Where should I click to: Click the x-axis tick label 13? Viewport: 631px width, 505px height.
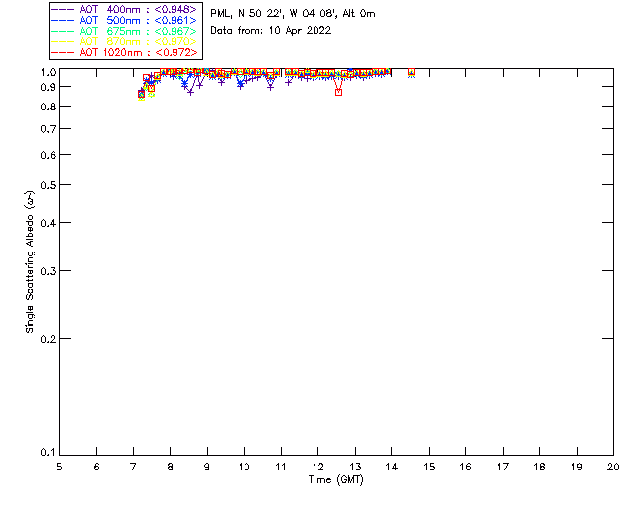click(355, 467)
